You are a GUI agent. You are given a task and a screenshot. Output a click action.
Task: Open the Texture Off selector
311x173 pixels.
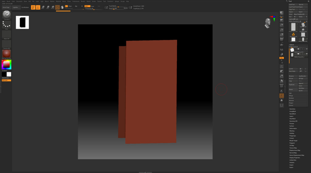coord(7,44)
